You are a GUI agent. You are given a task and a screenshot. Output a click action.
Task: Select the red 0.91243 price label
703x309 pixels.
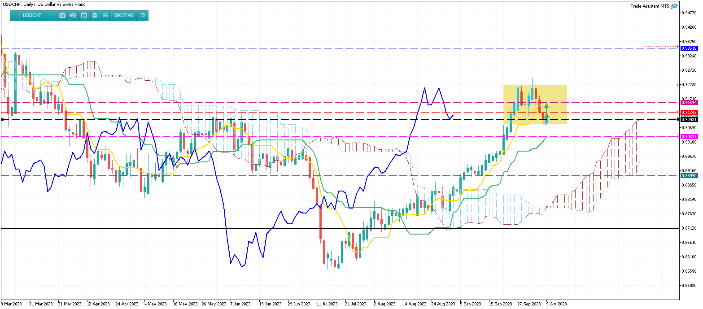click(x=689, y=112)
